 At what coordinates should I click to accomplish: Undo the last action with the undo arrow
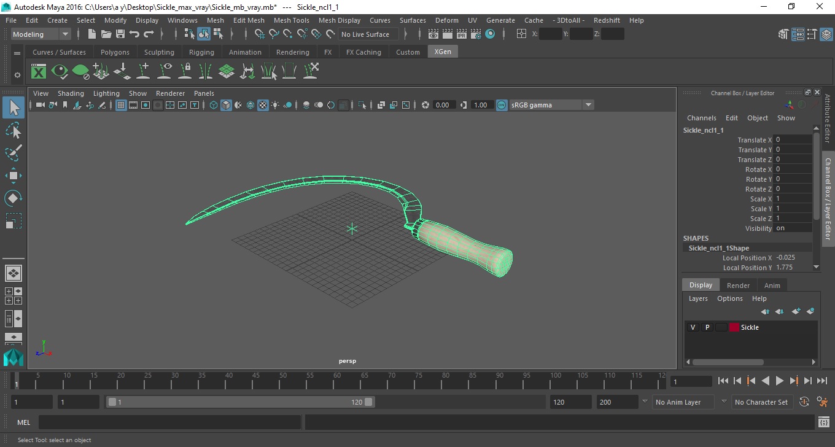pos(134,34)
